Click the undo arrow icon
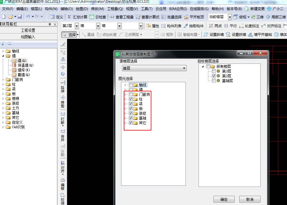 [x=28, y=17]
